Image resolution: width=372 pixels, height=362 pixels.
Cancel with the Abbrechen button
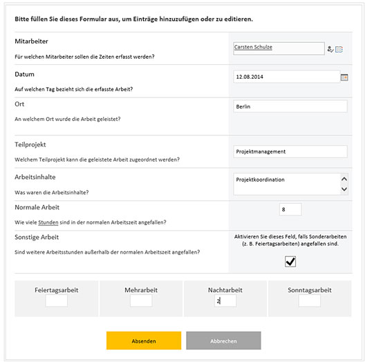pos(223,341)
